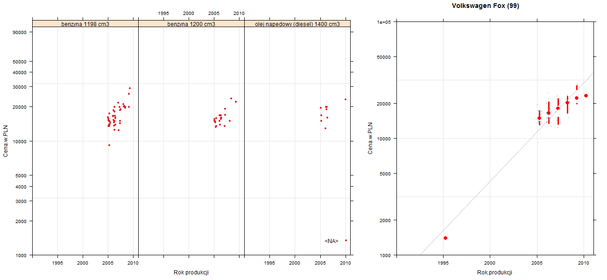Click the "<NA>" legend label in diesel panel
The width and height of the screenshot is (607, 280).
coord(331,241)
